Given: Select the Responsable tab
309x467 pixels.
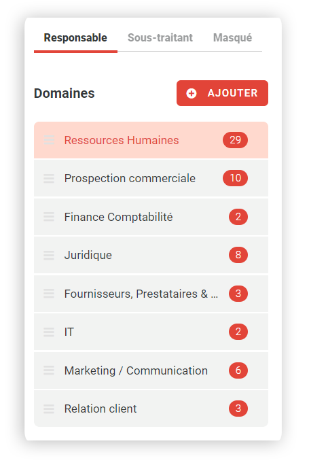Looking at the screenshot, I should click(x=75, y=38).
